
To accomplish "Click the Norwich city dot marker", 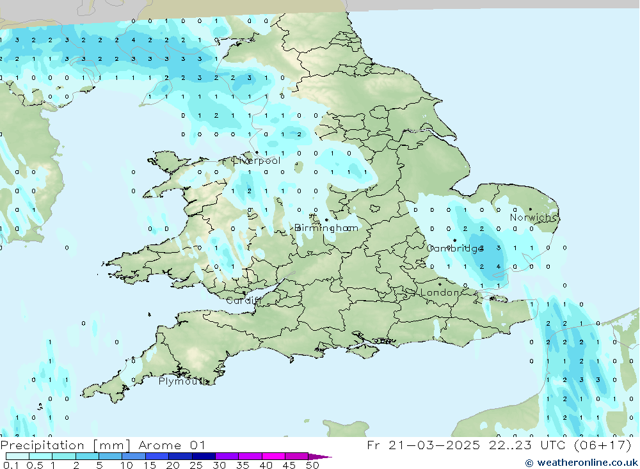I will point(530,209).
